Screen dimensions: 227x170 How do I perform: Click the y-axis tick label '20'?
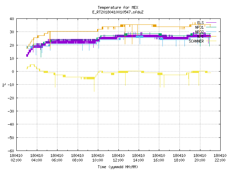pyautogui.click(x=12, y=45)
